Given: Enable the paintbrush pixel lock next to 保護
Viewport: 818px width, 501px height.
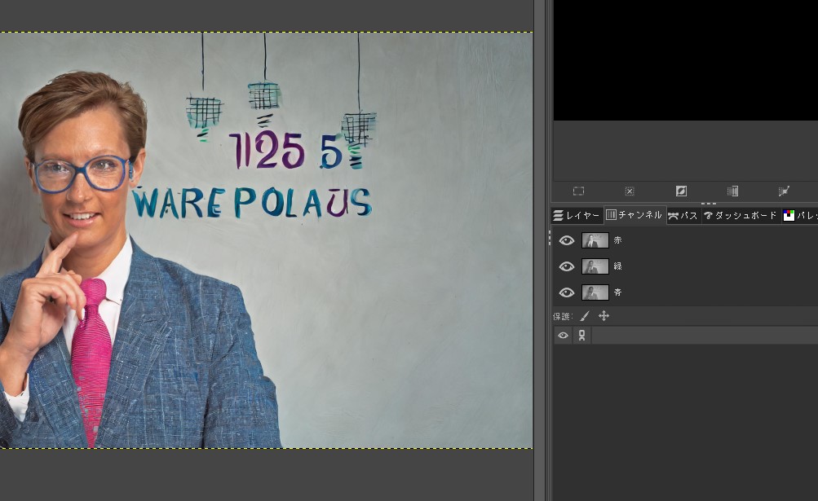Looking at the screenshot, I should tap(585, 316).
